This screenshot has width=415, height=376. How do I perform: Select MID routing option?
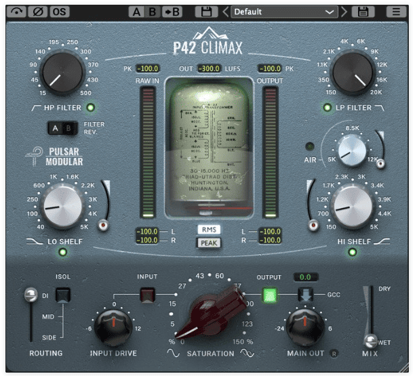pyautogui.click(x=48, y=316)
